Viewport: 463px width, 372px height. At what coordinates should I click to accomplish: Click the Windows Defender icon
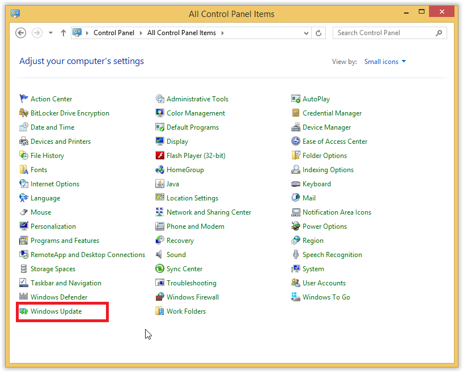click(24, 296)
